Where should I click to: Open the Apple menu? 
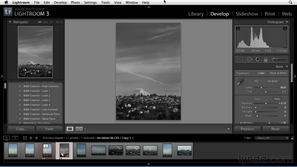pos(6,2)
